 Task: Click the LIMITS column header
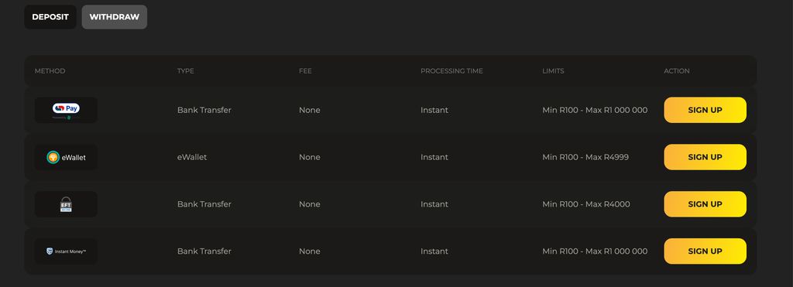point(553,71)
